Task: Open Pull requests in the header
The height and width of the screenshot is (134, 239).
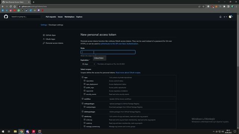Action: click(51, 17)
